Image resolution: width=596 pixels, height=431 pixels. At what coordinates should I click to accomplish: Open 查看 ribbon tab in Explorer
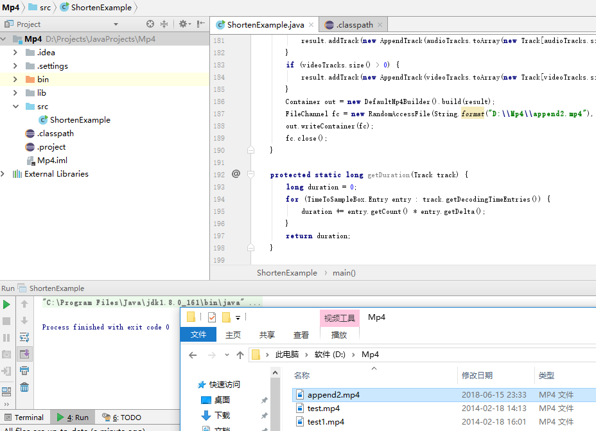click(x=301, y=335)
